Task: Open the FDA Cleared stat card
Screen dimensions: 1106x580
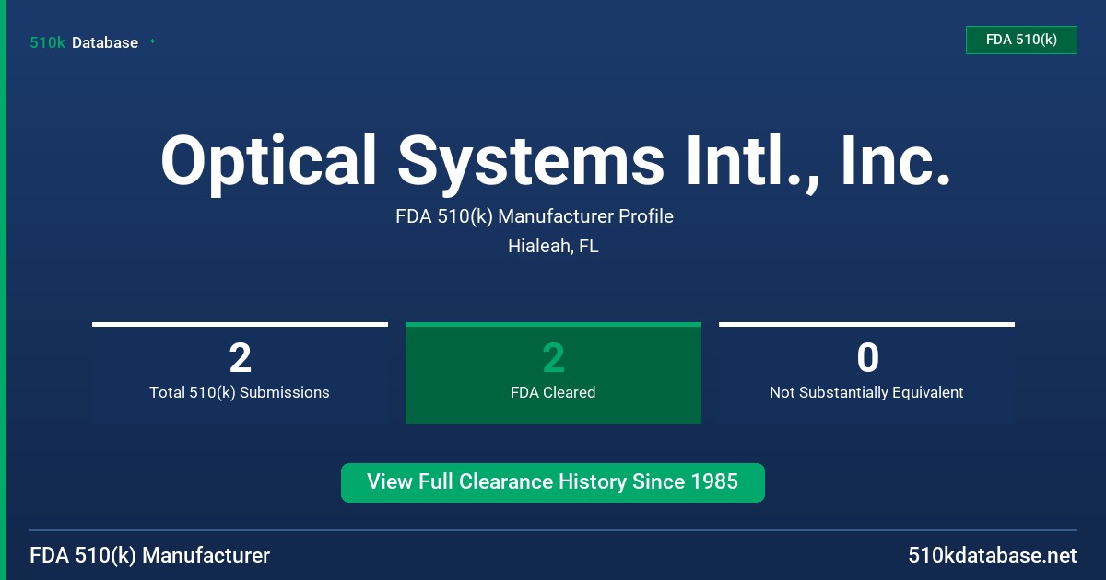Action: [x=553, y=373]
